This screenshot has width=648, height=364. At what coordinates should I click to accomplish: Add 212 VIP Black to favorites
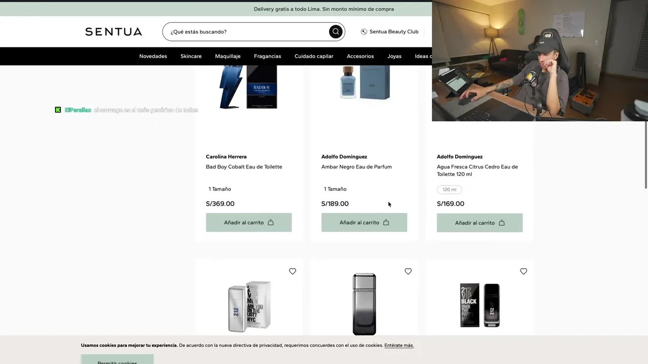[x=523, y=271]
